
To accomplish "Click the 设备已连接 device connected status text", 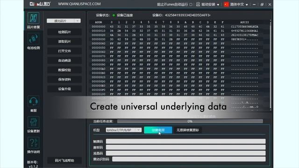I will click(125, 15).
